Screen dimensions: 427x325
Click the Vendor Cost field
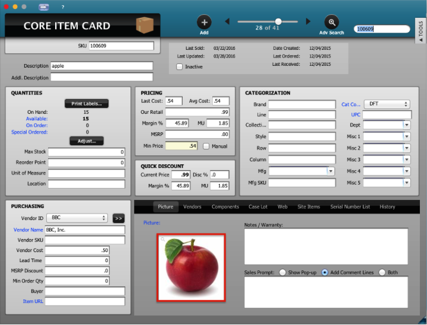coord(77,250)
